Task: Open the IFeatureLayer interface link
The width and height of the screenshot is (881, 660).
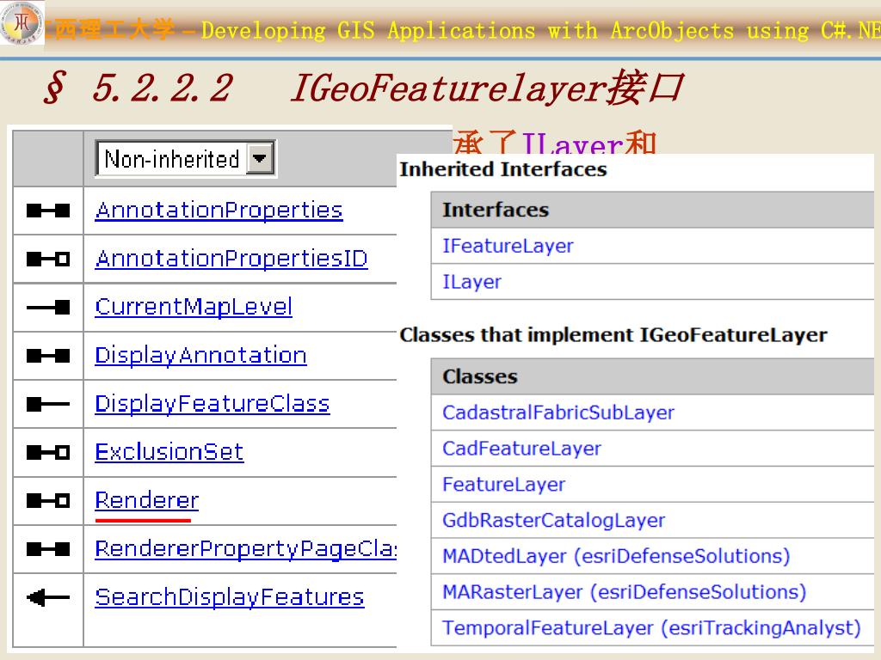Action: click(x=508, y=246)
